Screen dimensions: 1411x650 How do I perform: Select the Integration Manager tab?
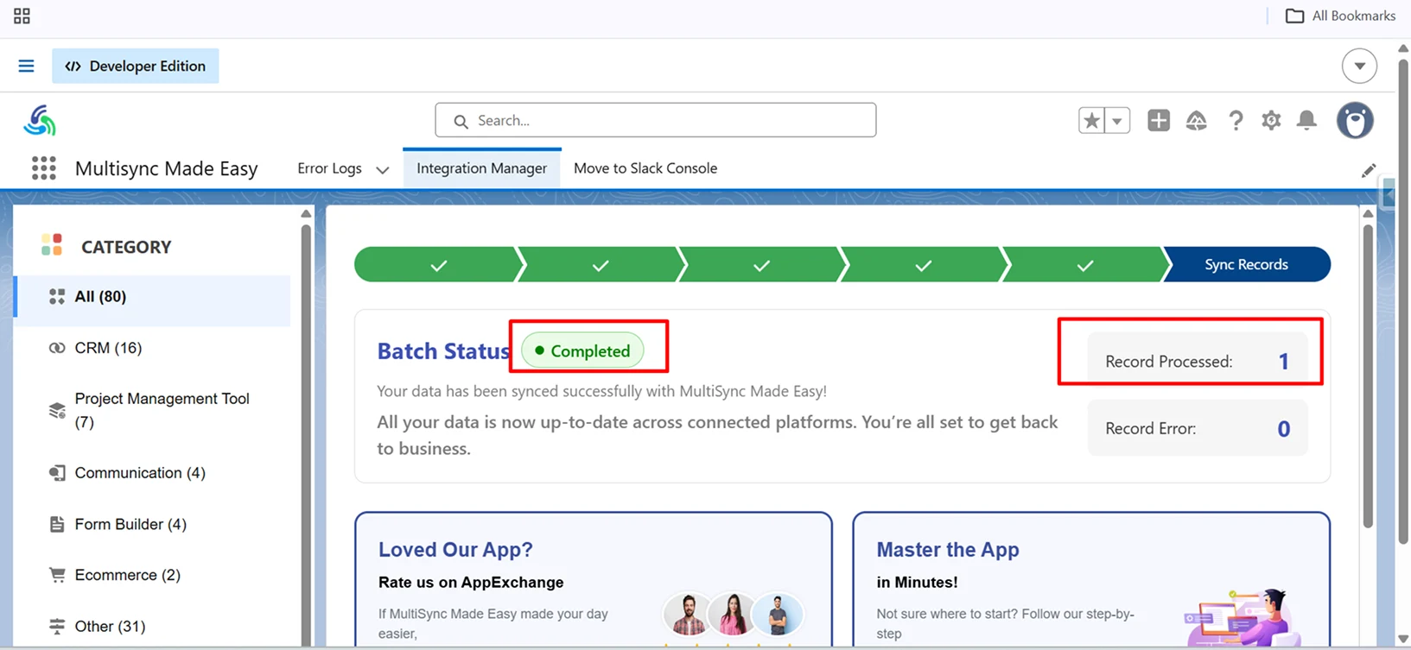click(482, 168)
